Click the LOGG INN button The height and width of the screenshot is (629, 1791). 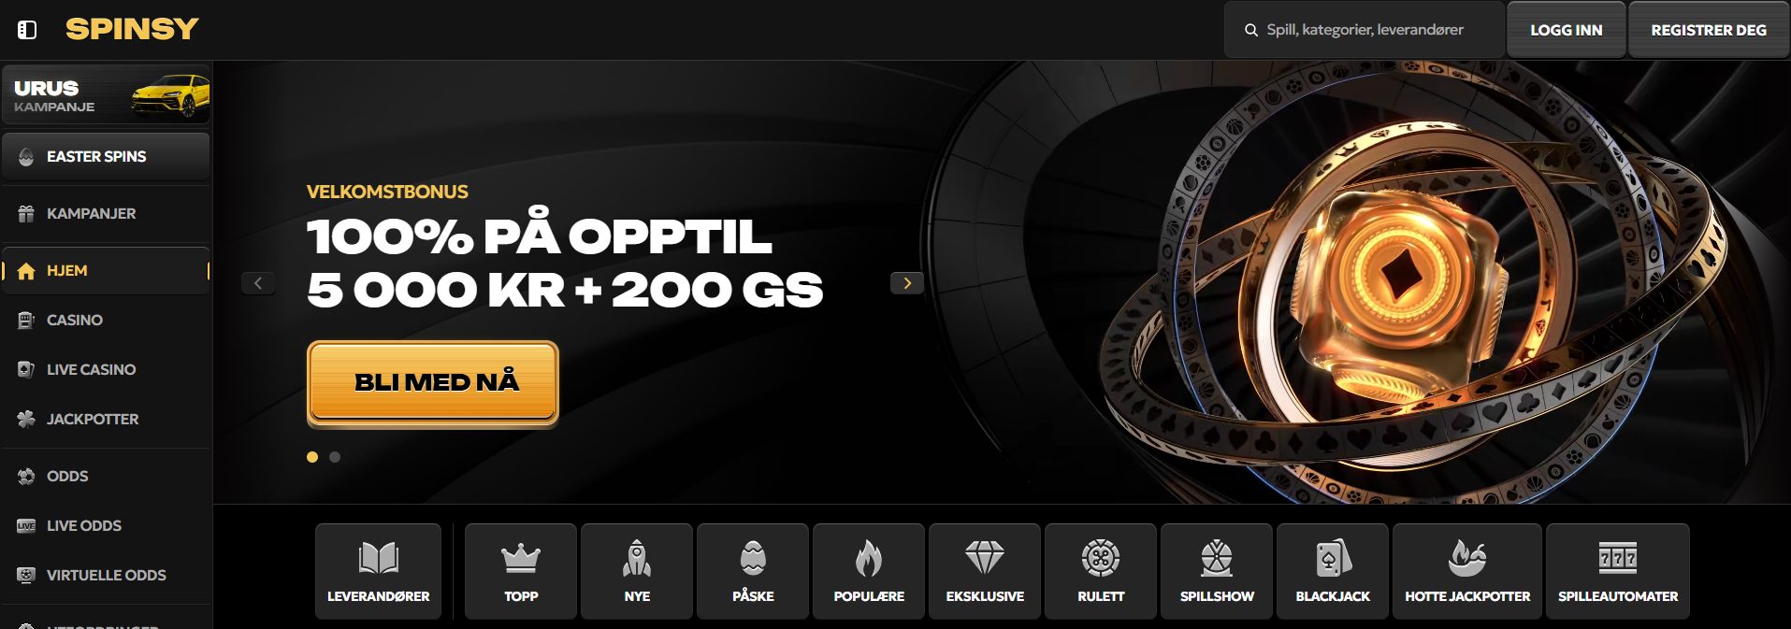pyautogui.click(x=1567, y=30)
